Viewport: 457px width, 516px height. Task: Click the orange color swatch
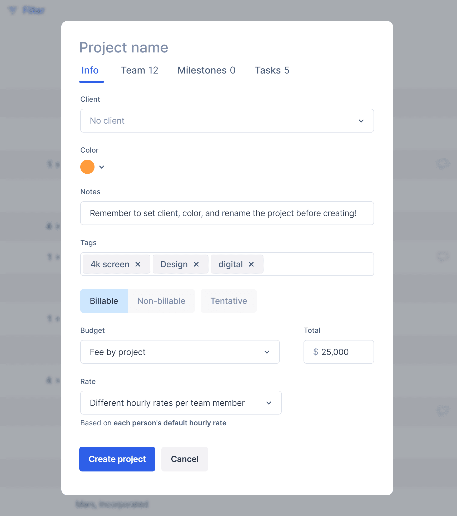pyautogui.click(x=87, y=167)
